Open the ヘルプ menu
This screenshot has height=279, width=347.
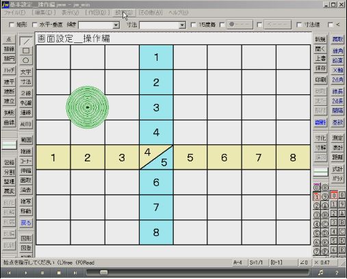pyautogui.click(x=179, y=13)
